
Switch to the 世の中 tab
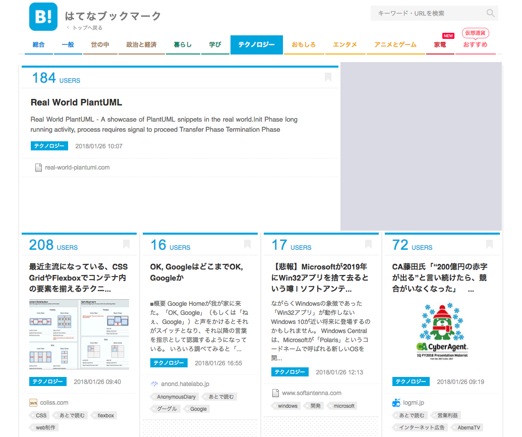click(100, 44)
